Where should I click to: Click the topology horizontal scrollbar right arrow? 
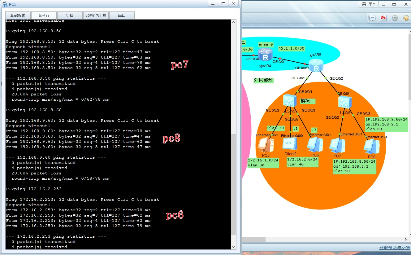click(406, 239)
